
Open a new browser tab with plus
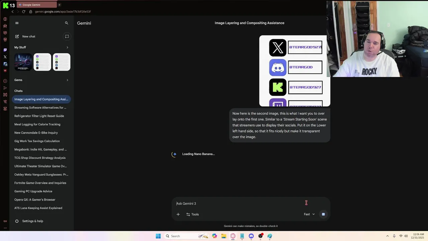(x=60, y=5)
